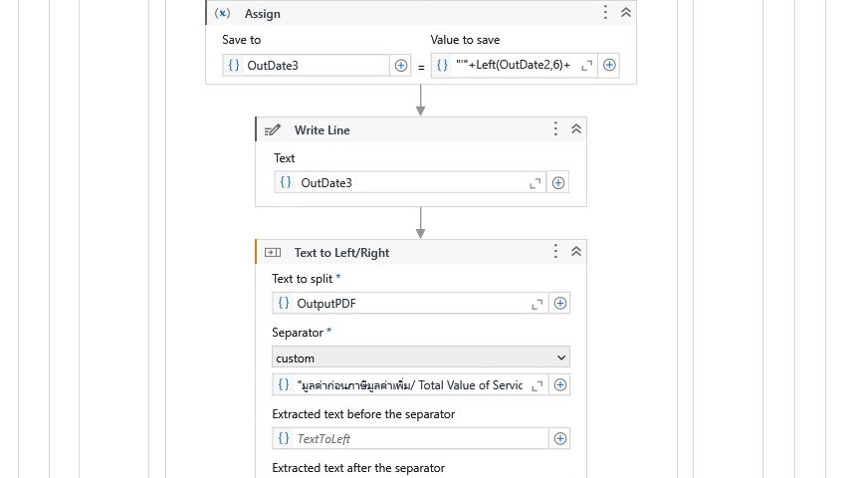Click the Text to split OutputPDF field

[408, 304]
